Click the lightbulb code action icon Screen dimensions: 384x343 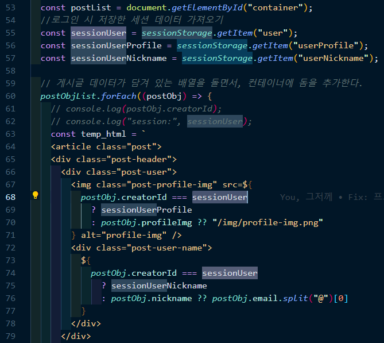(x=35, y=195)
